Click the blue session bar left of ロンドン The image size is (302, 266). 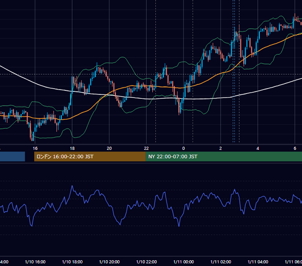click(x=12, y=156)
